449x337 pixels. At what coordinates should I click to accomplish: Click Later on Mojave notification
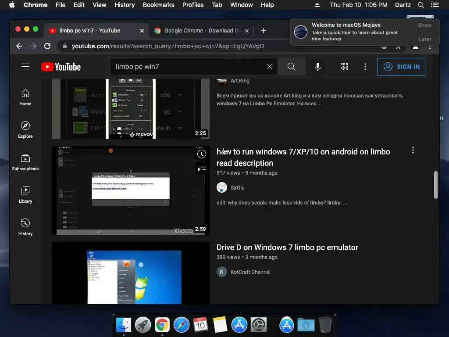(424, 39)
